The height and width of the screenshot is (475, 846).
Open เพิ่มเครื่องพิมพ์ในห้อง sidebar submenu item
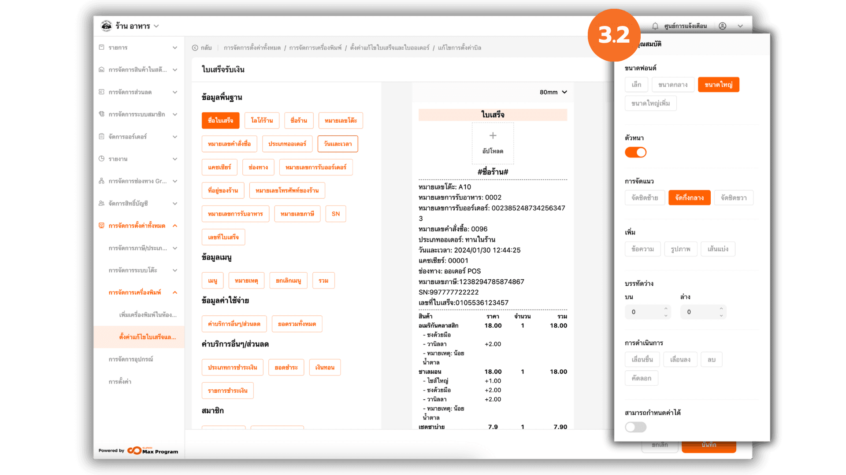tap(148, 315)
